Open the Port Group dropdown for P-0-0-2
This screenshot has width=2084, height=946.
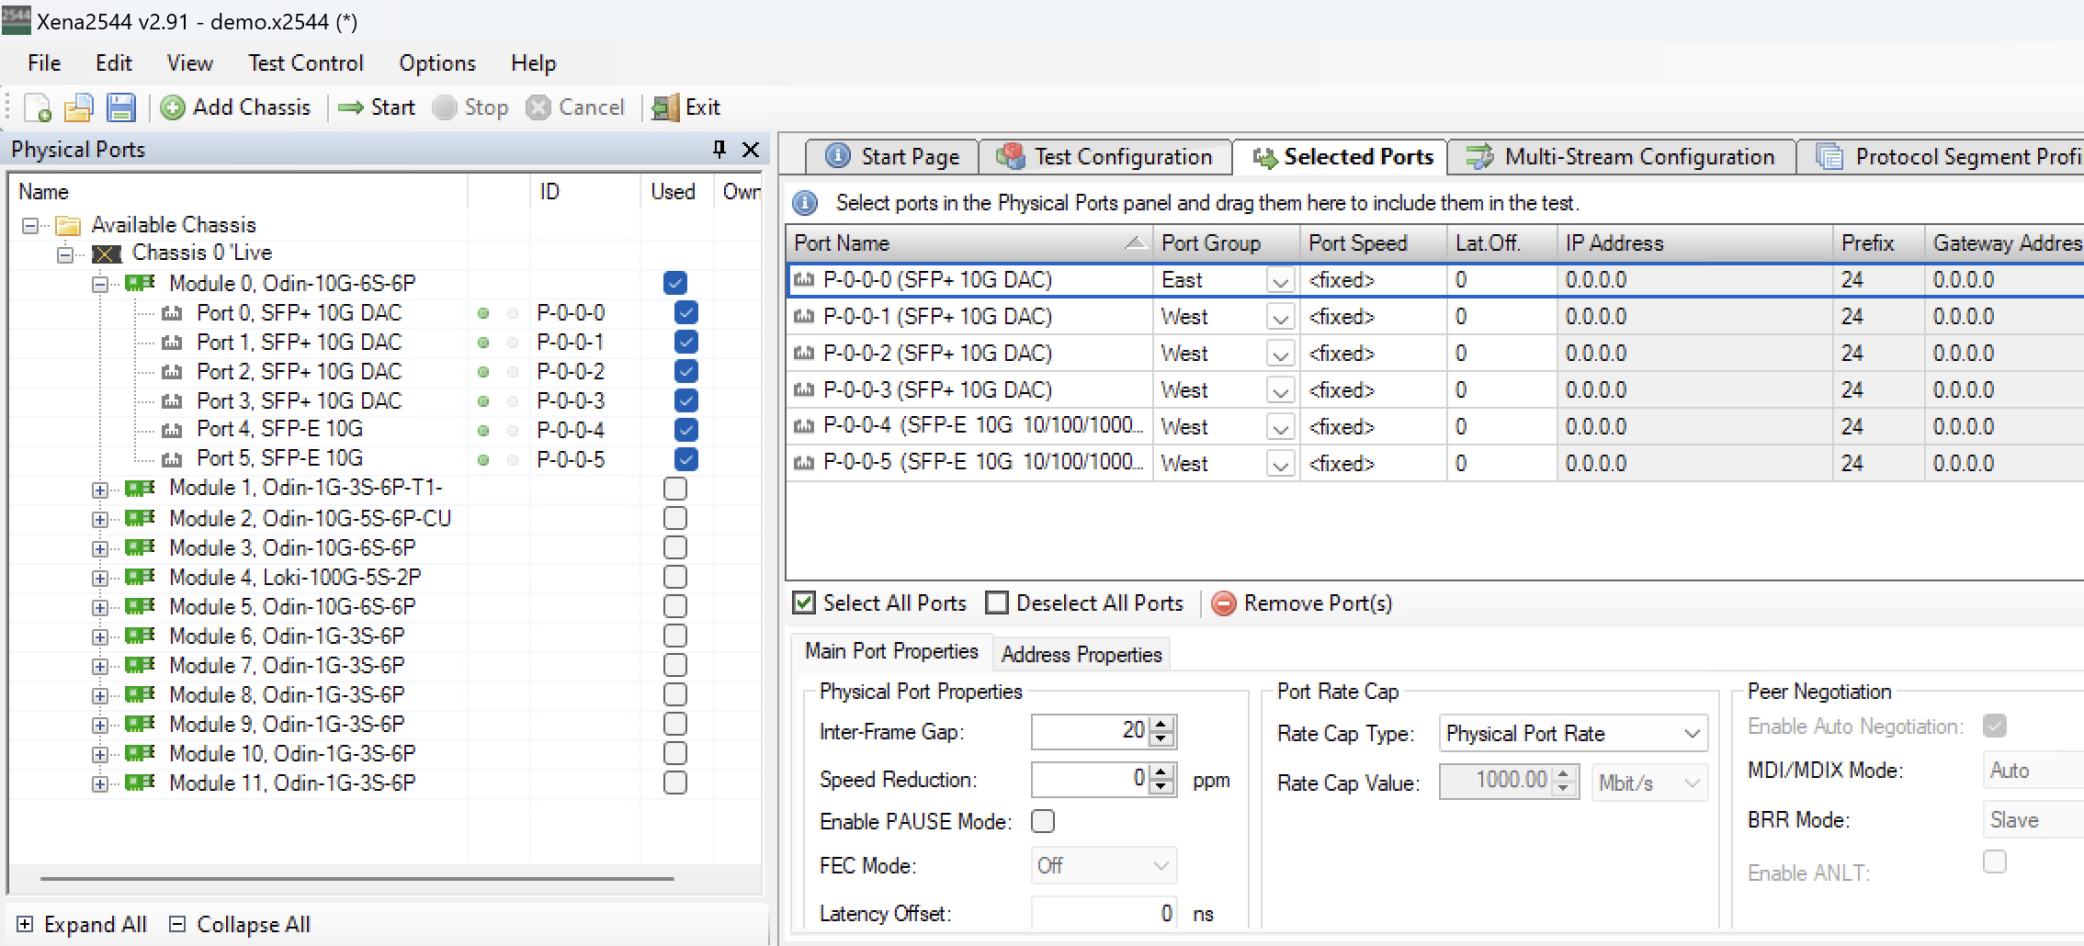1280,354
